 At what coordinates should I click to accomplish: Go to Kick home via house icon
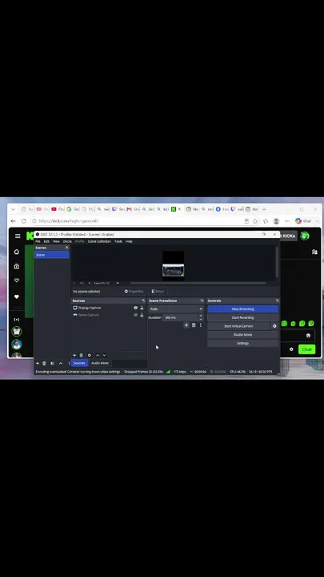click(x=17, y=252)
